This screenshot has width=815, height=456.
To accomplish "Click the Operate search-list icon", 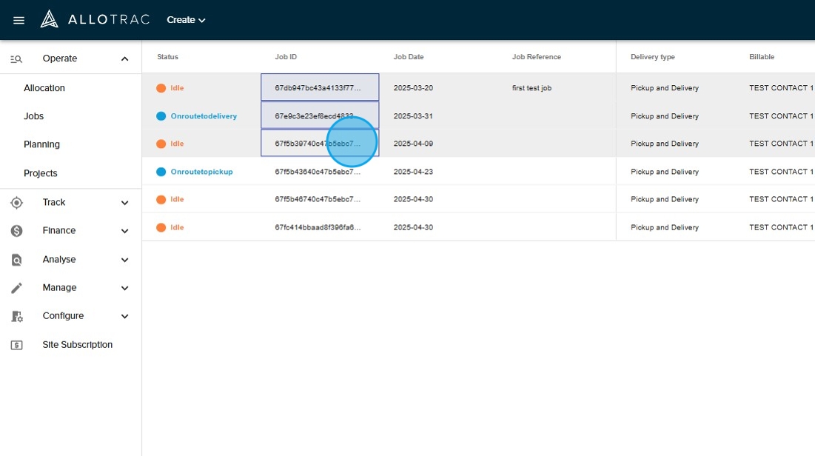I will tap(16, 59).
